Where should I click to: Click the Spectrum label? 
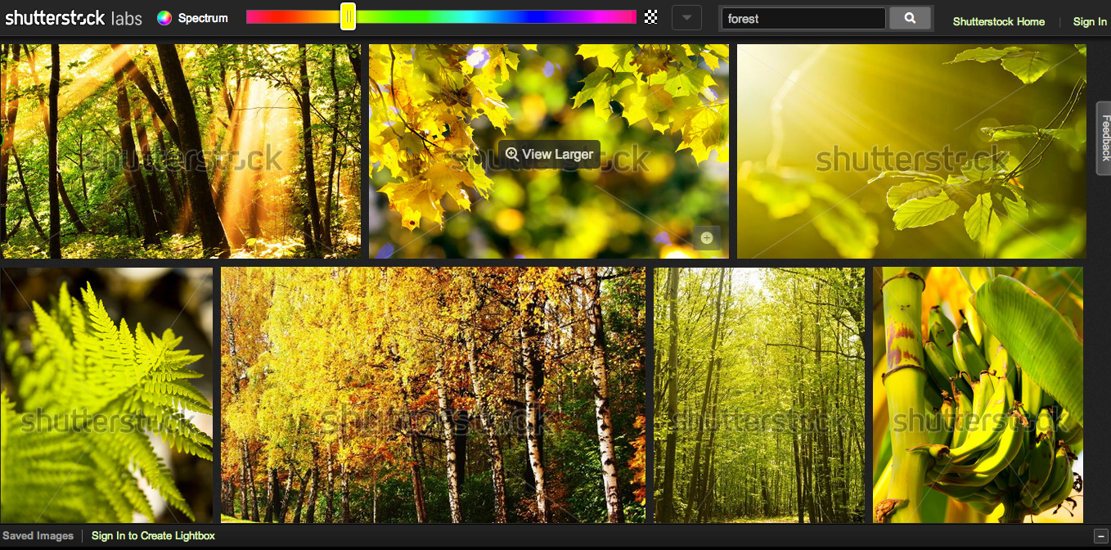click(203, 18)
